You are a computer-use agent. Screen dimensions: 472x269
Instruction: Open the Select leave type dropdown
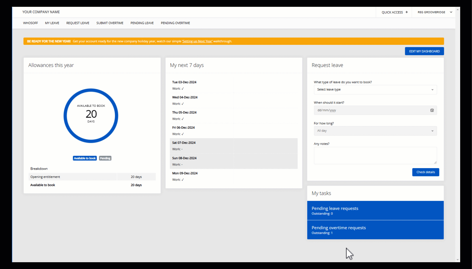tap(375, 90)
